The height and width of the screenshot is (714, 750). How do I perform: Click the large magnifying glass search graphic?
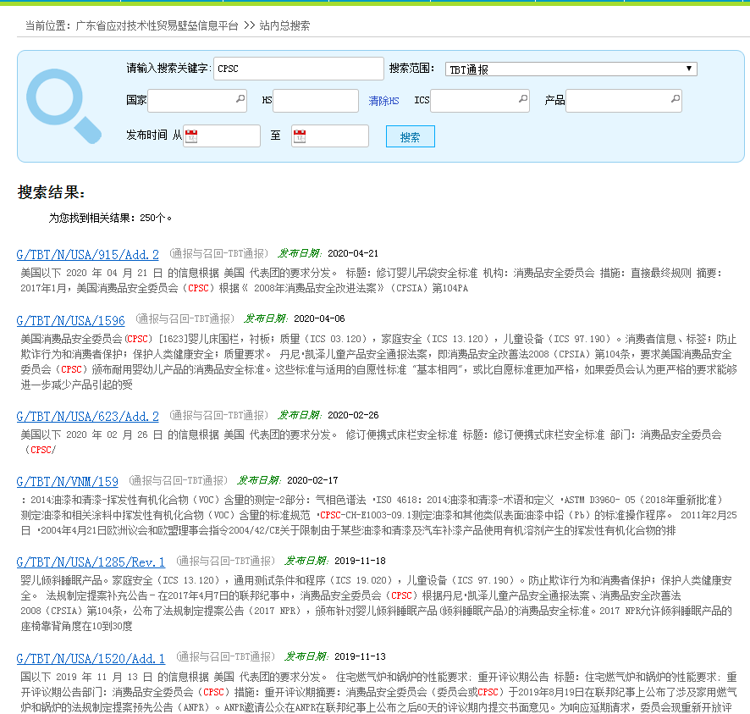point(63,106)
